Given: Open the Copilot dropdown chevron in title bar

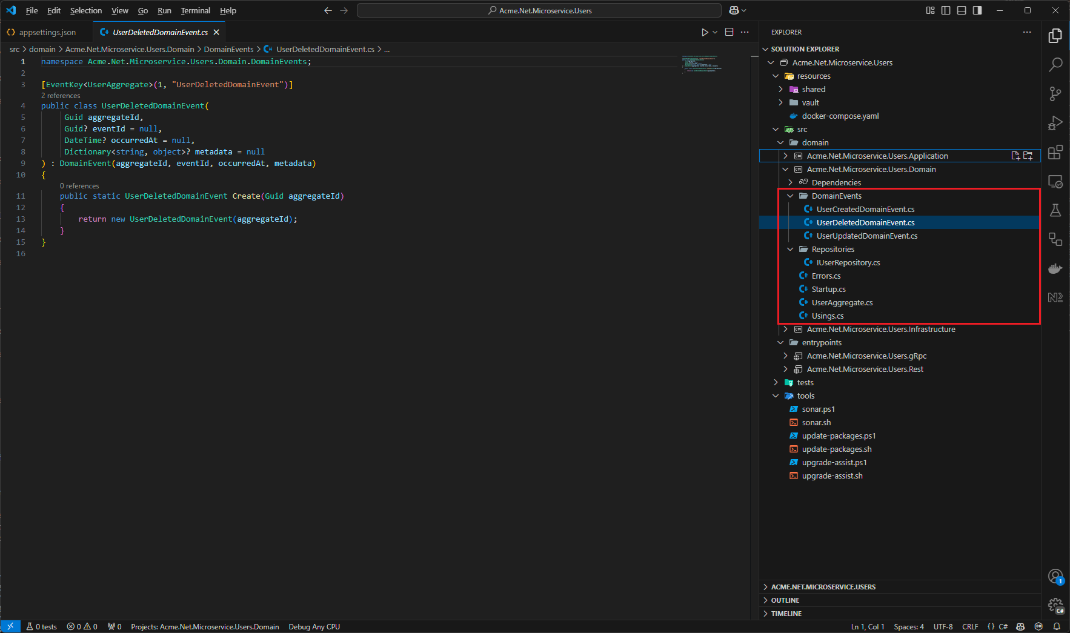Looking at the screenshot, I should click(x=744, y=10).
